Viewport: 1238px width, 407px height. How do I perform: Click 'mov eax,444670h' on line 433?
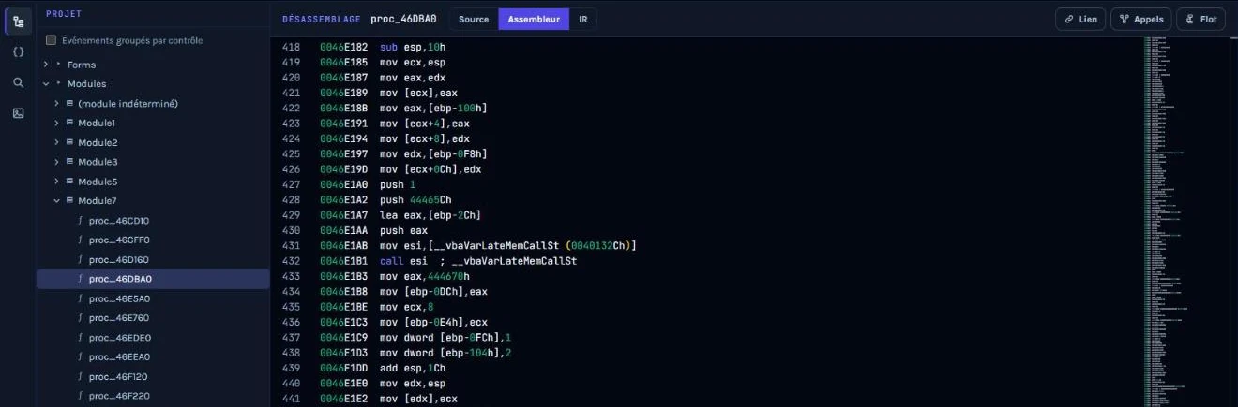(x=425, y=277)
